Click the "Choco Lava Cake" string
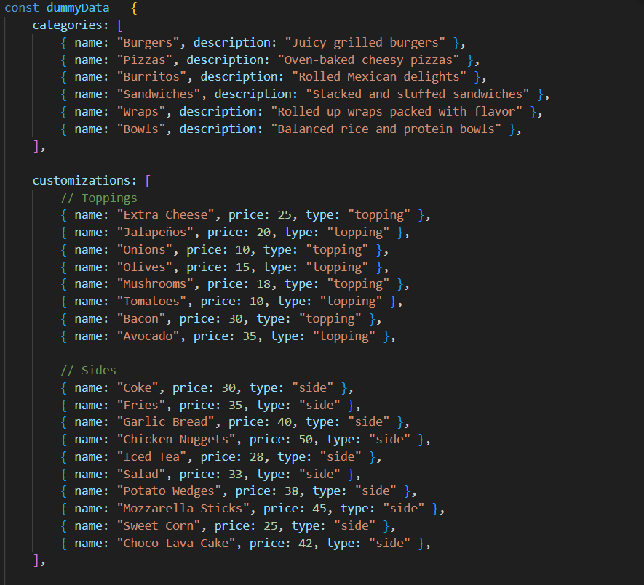Screen dimensions: 644x585 (176, 544)
